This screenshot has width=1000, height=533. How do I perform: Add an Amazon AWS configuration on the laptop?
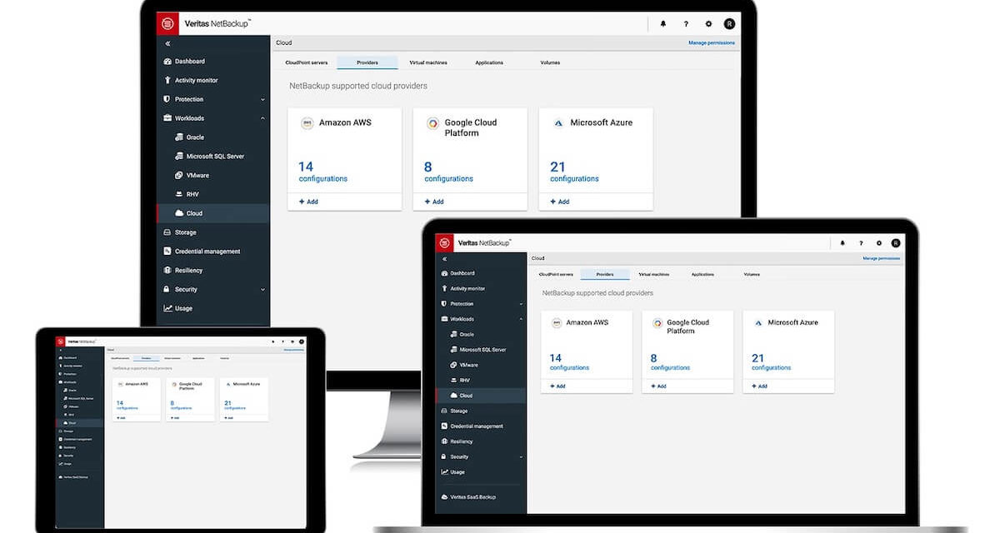pos(557,386)
